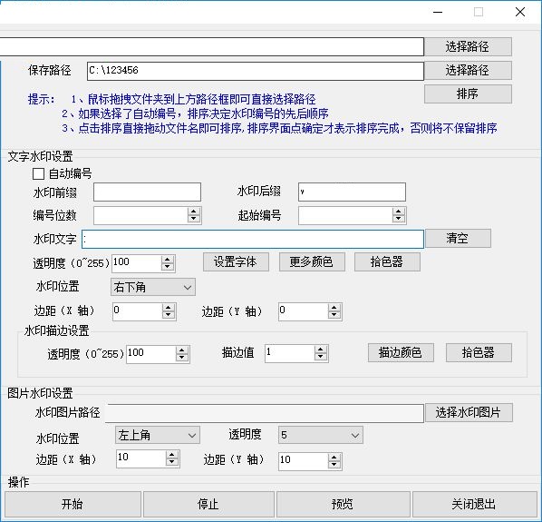Decrease stroke 透明度 value down arrow
This screenshot has height=522, width=542.
pos(182,358)
